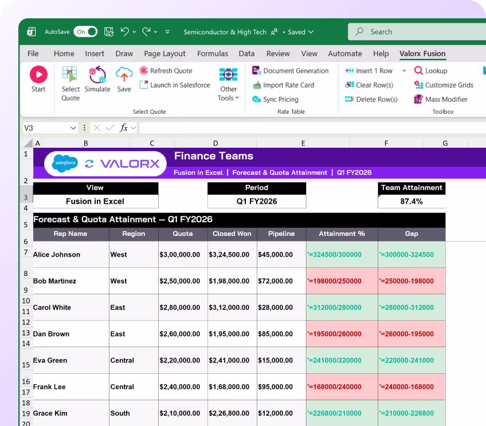Image resolution: width=486 pixels, height=426 pixels.
Task: Open the Select Quote tool
Action: pyautogui.click(x=70, y=84)
